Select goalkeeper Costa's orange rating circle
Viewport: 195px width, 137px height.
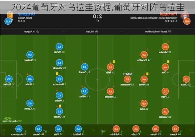(186, 79)
